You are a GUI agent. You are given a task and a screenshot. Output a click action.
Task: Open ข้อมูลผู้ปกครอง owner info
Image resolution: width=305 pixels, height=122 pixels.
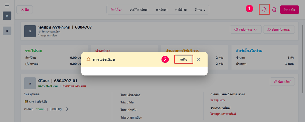279,30
